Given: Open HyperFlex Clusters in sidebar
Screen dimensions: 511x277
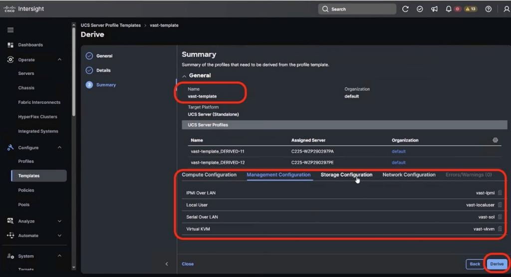Looking at the screenshot, I should (x=37, y=117).
